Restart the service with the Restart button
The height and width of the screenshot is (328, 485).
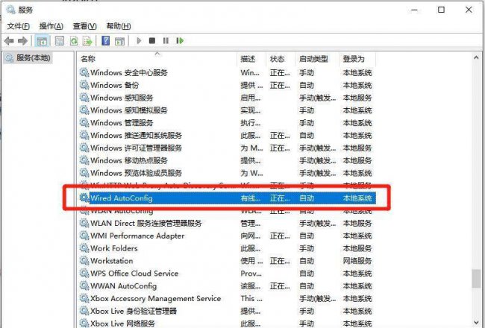coord(180,40)
